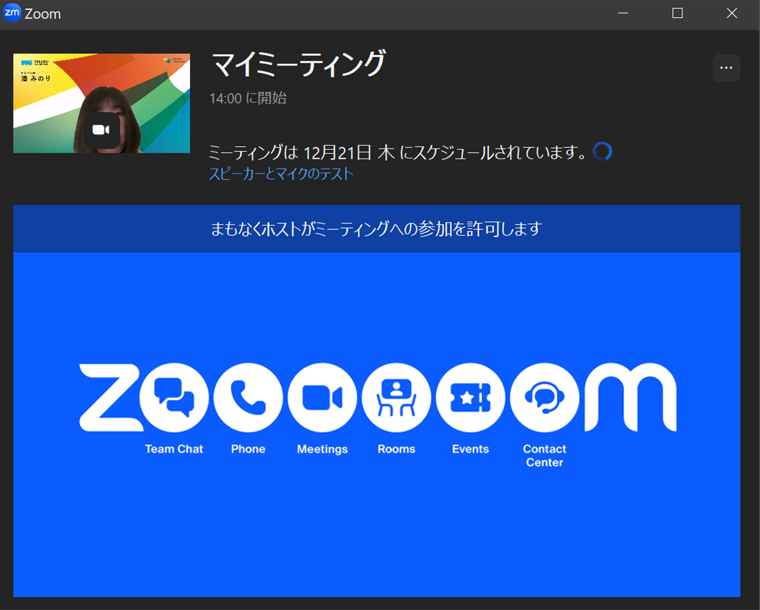760x610 pixels.
Task: Click the まもなくホストが waiting message banner
Action: (x=376, y=229)
